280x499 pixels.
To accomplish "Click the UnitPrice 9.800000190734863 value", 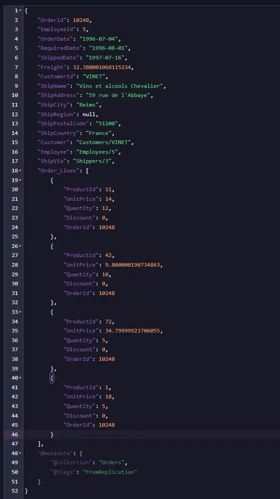I will tap(132, 265).
